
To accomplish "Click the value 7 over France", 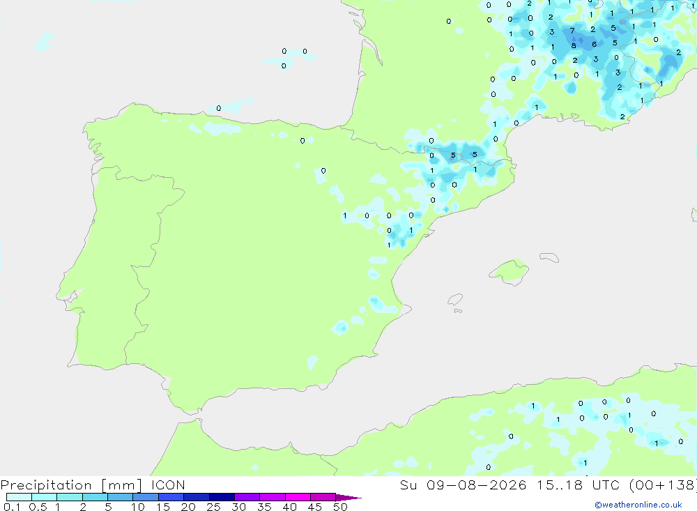I will click(572, 31).
